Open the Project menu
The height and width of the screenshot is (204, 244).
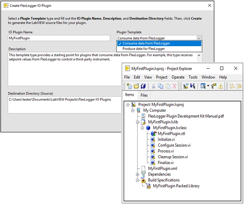162,77
